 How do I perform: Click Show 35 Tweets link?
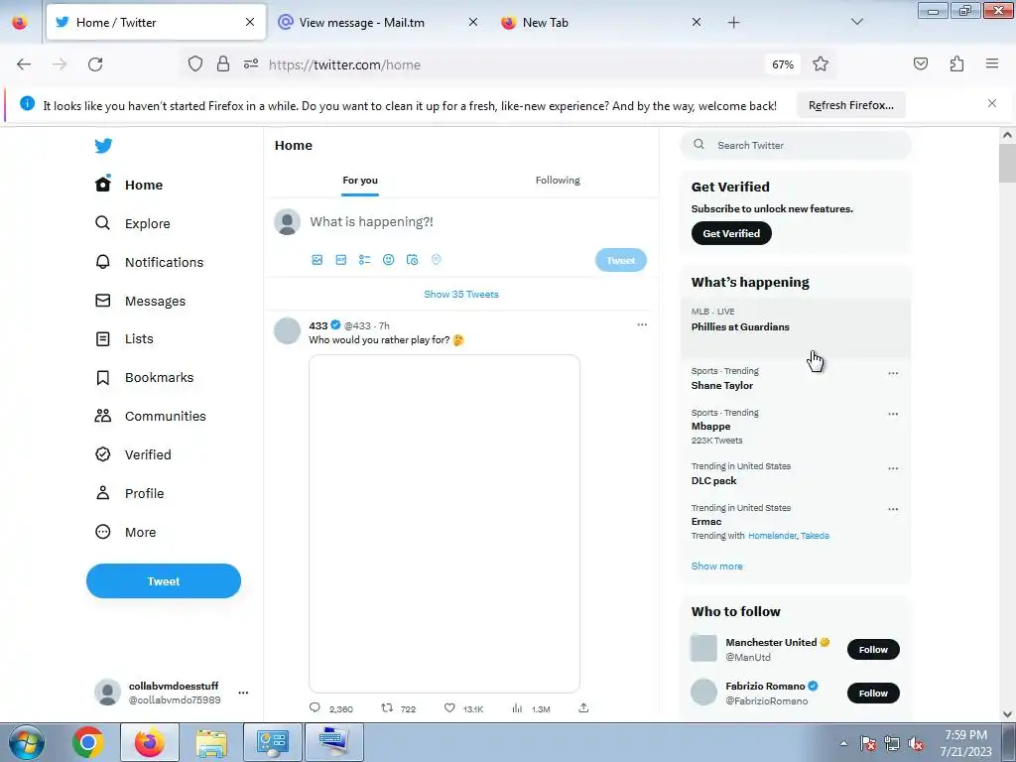coord(461,294)
